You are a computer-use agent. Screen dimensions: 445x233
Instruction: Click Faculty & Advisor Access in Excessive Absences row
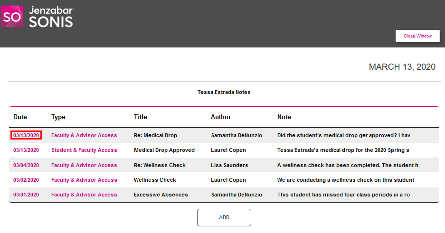(x=84, y=195)
